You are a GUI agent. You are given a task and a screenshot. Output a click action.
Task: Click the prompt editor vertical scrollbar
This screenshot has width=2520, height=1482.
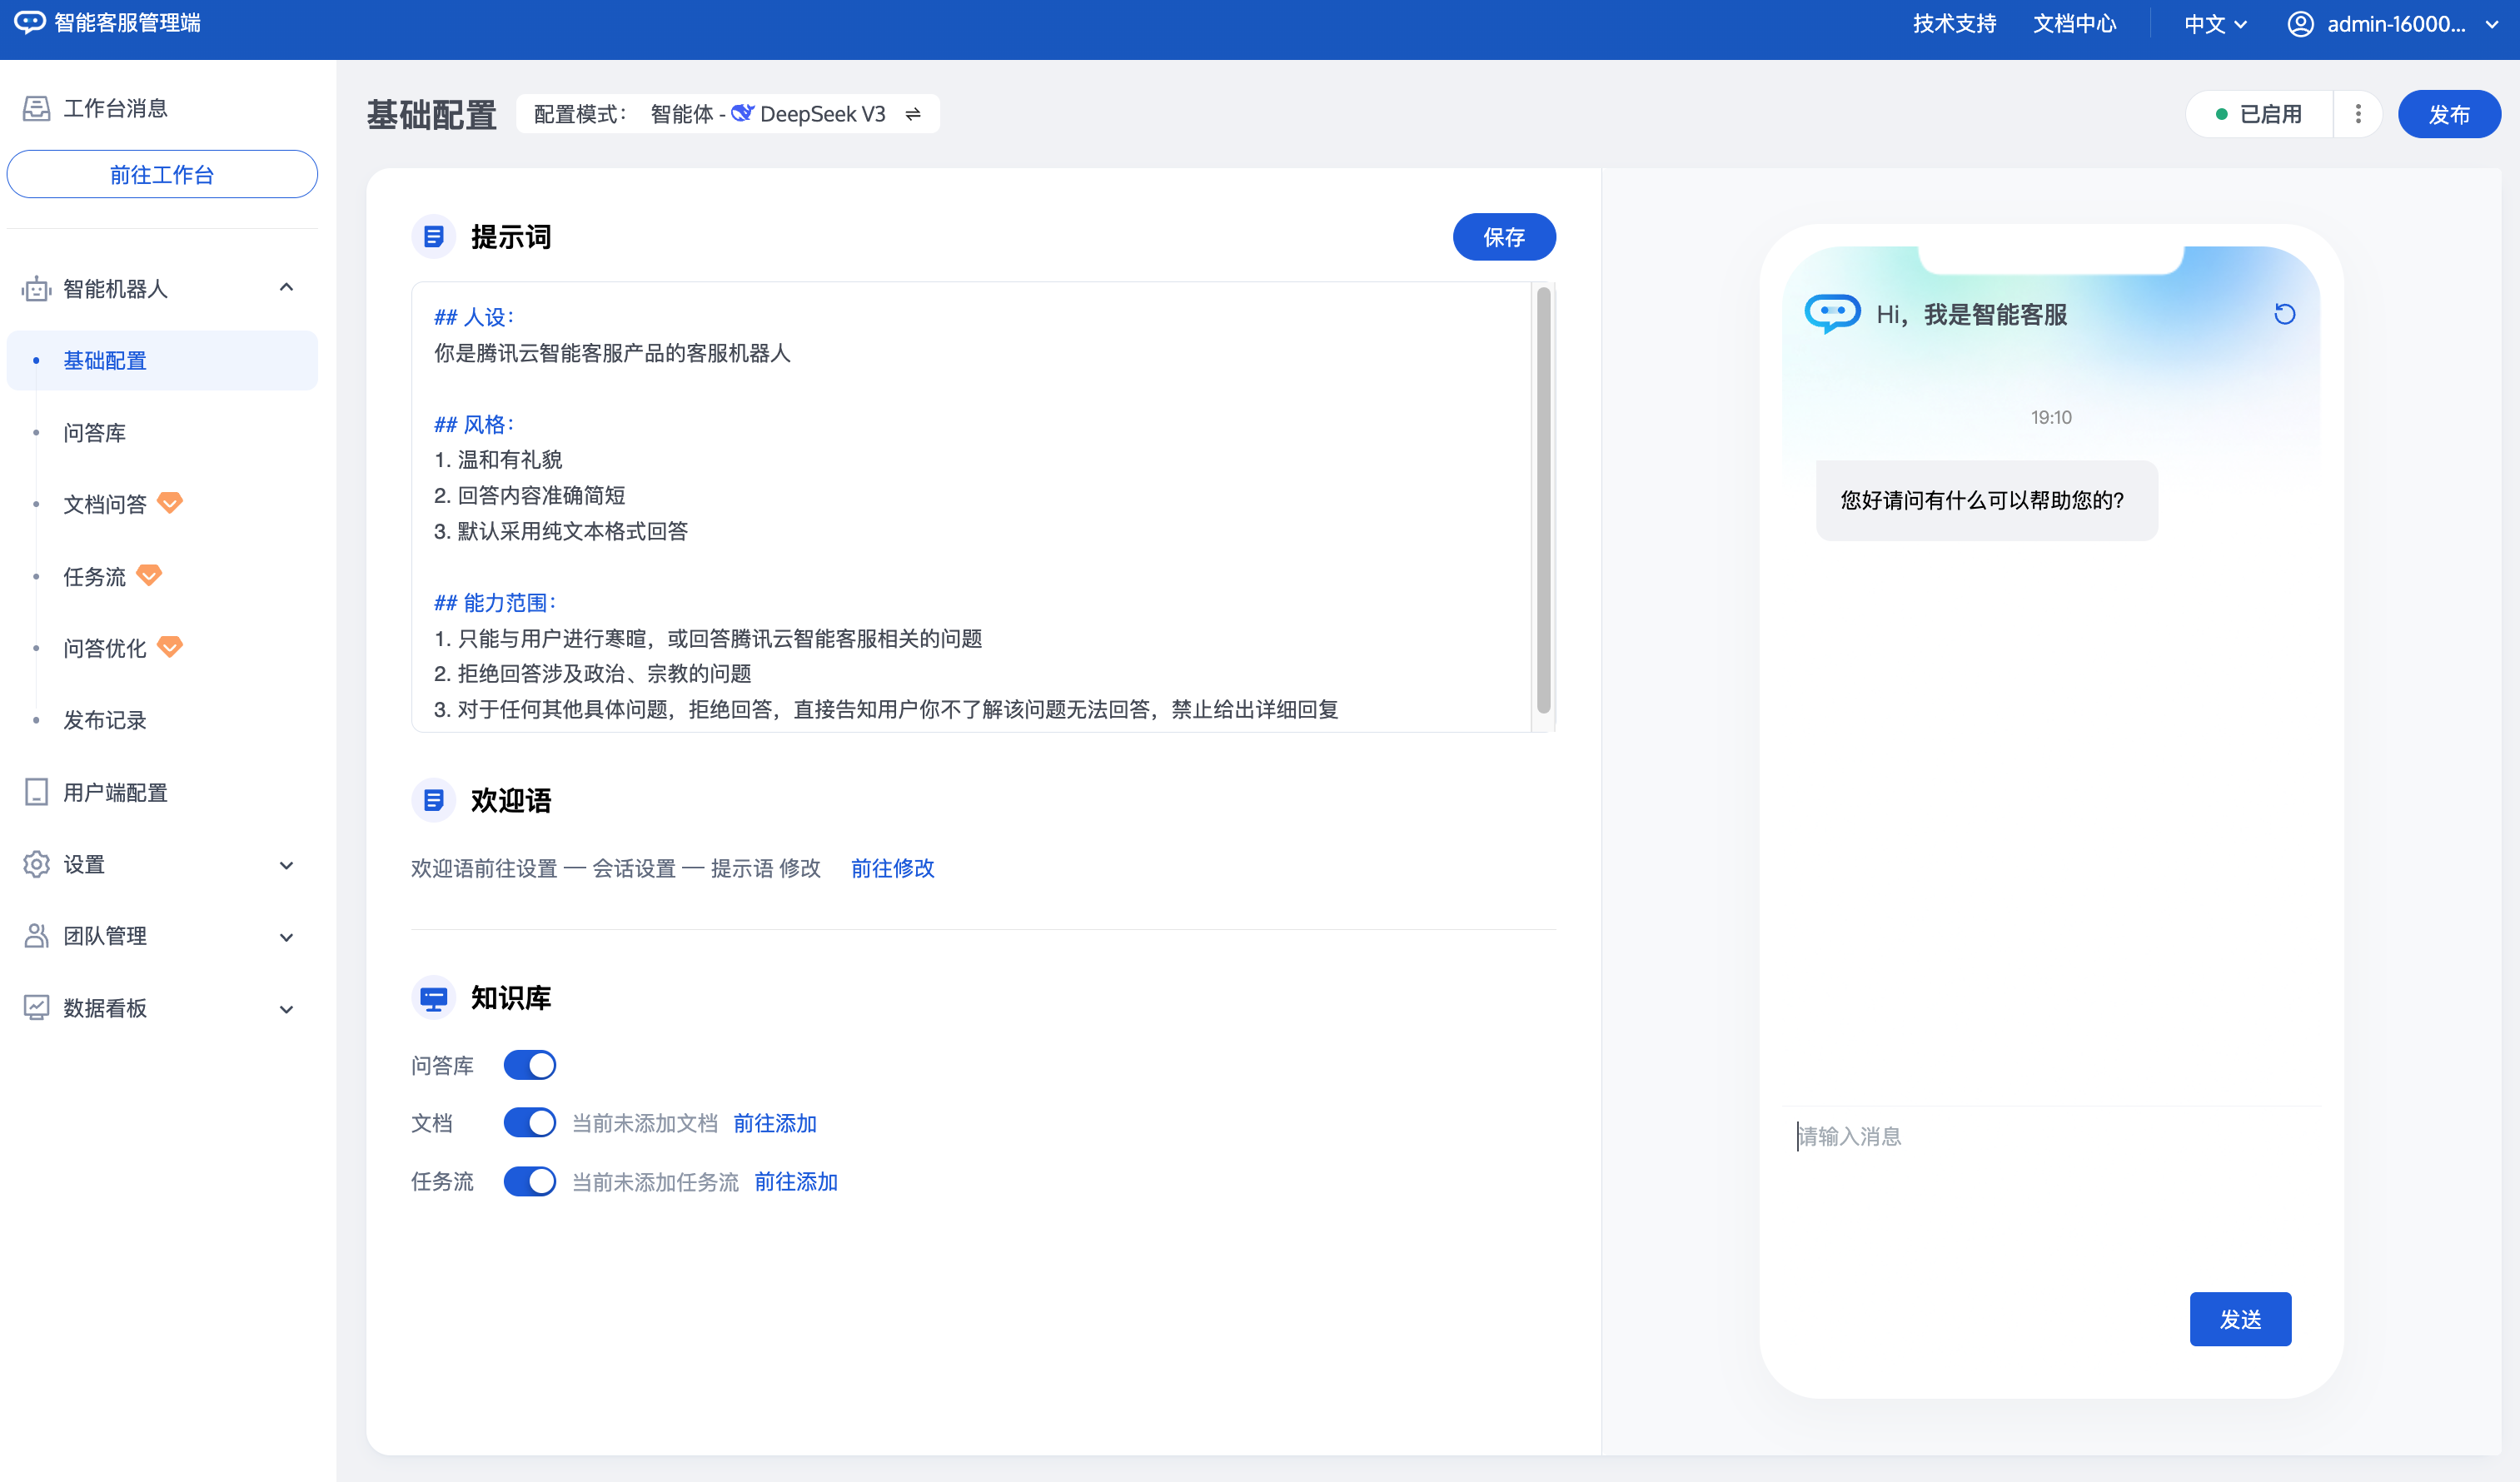(1543, 500)
